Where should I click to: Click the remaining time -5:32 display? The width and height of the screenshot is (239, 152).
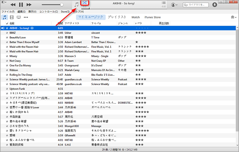(x=163, y=7)
